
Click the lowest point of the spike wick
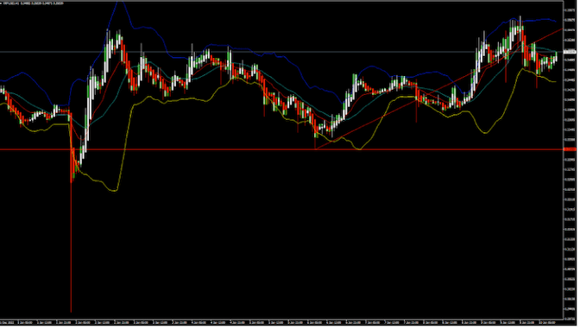click(x=71, y=312)
